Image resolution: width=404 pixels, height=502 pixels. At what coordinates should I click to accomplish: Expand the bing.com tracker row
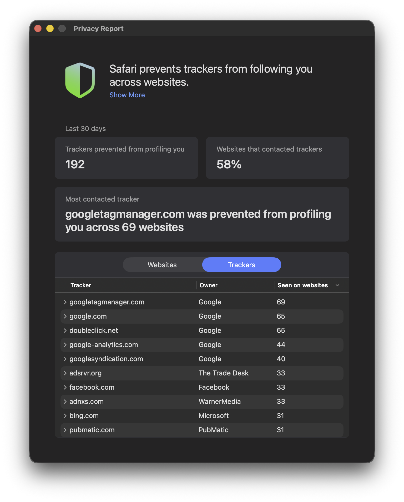click(x=65, y=416)
